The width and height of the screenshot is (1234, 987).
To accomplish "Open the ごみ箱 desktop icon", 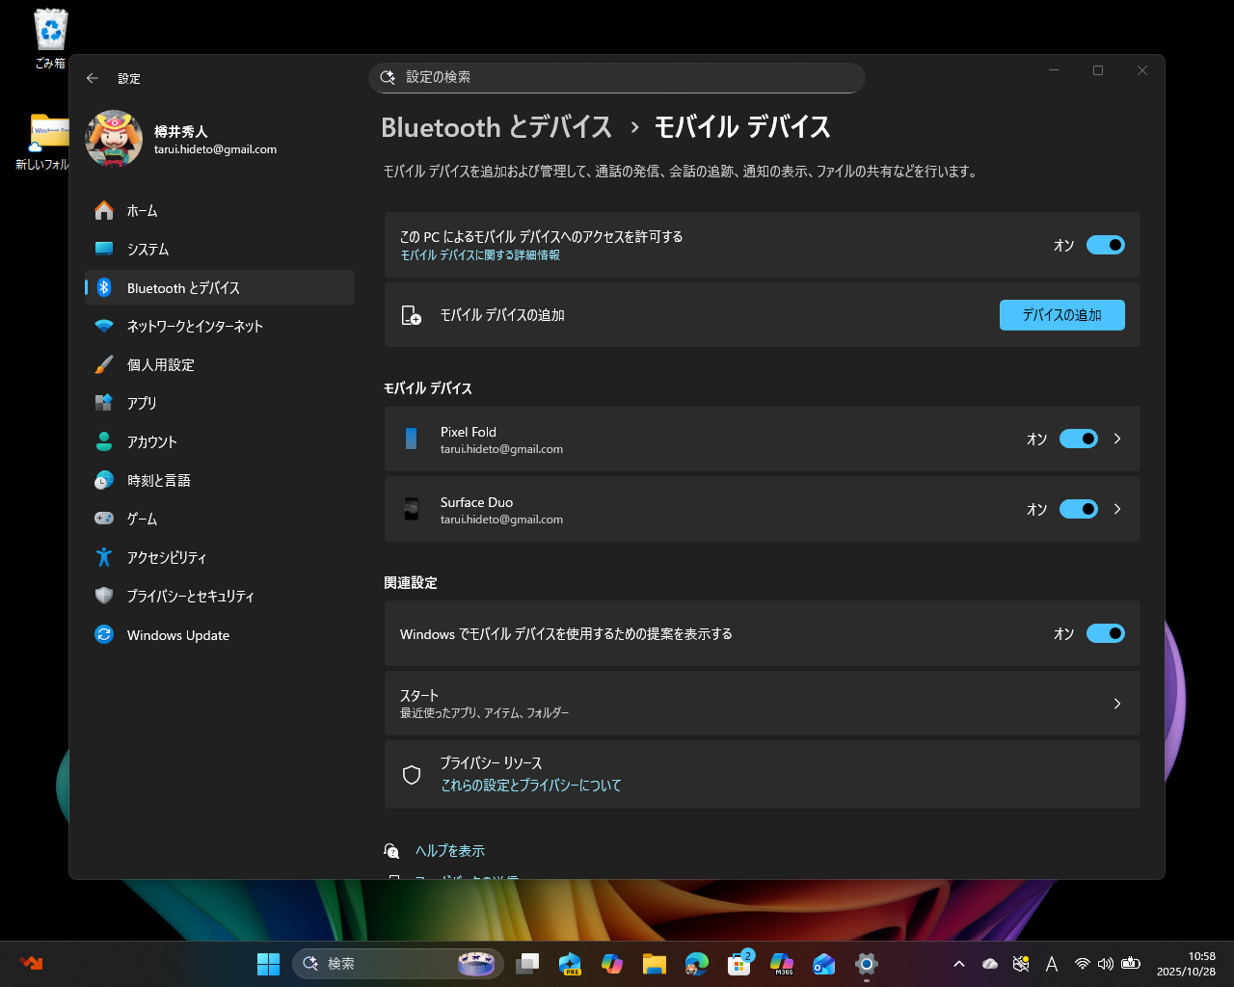I will (x=50, y=40).
